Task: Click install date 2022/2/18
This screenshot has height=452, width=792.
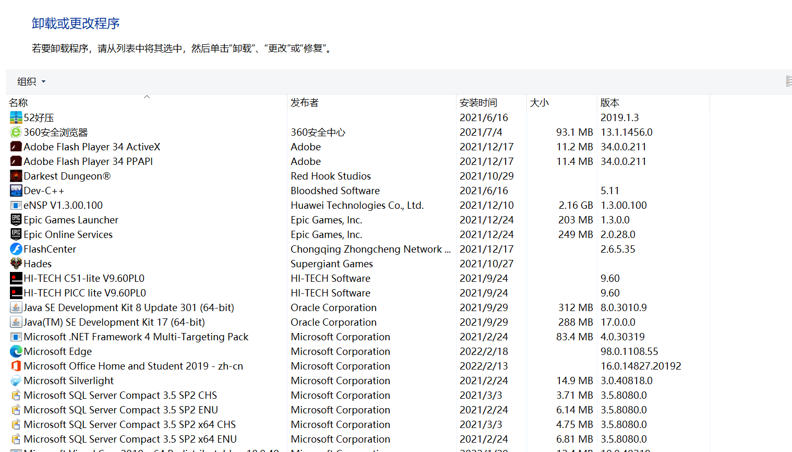Action: click(x=484, y=351)
